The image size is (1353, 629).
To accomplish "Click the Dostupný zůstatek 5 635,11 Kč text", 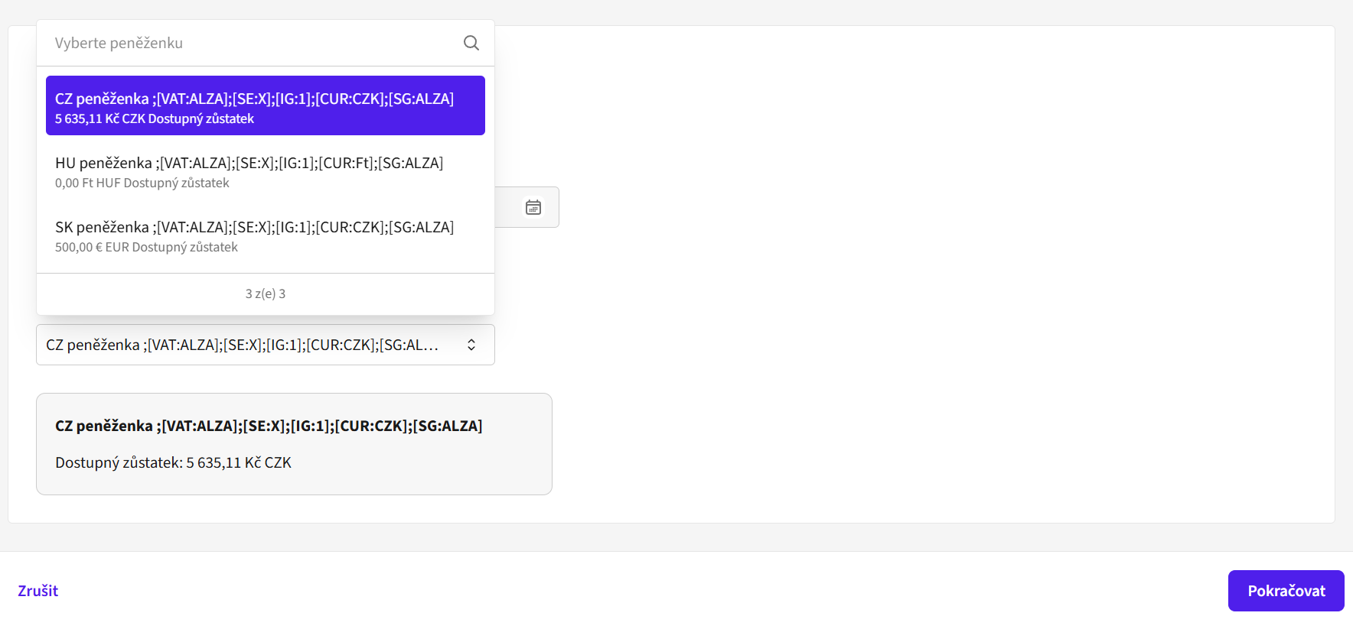I will pyautogui.click(x=173, y=462).
